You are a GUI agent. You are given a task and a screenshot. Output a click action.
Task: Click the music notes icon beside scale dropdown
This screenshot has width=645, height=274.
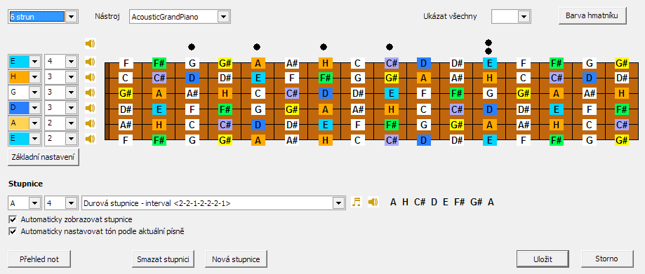357,202
